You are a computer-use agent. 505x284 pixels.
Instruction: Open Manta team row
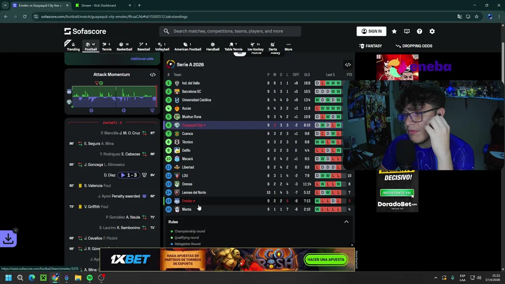259,209
